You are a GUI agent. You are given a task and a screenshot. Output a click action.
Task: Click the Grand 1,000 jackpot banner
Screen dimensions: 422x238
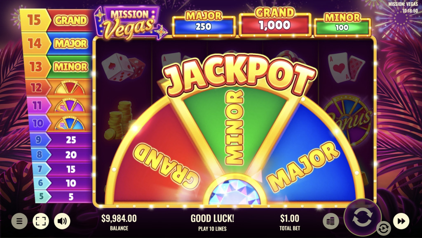click(x=275, y=23)
